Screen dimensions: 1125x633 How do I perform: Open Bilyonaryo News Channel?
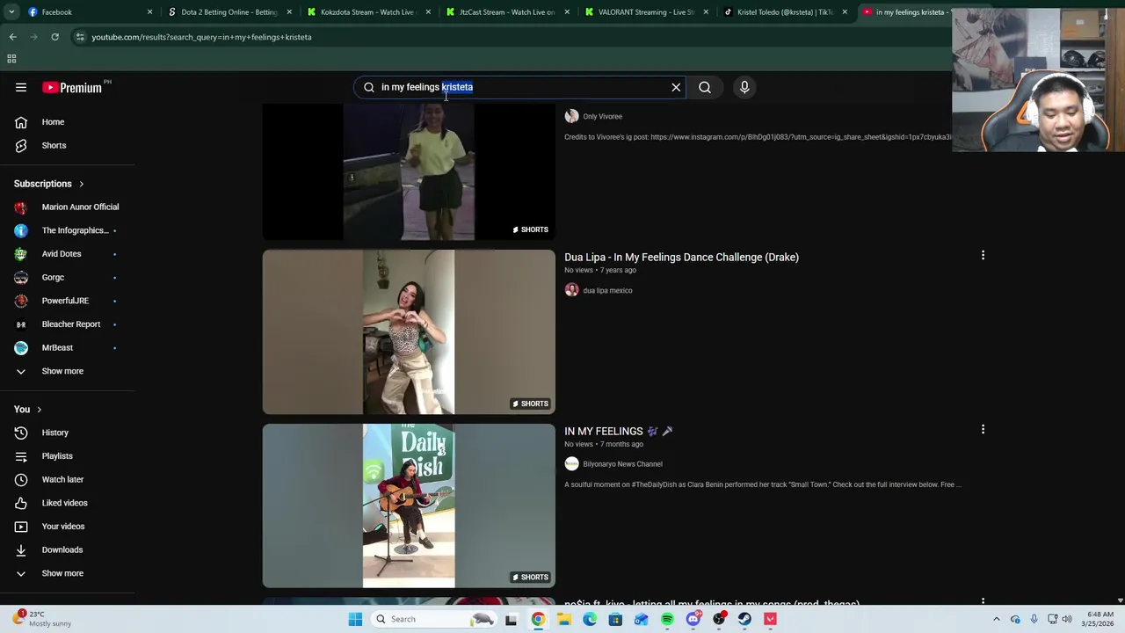(622, 464)
